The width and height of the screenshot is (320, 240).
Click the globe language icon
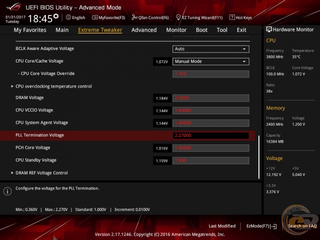68,17
